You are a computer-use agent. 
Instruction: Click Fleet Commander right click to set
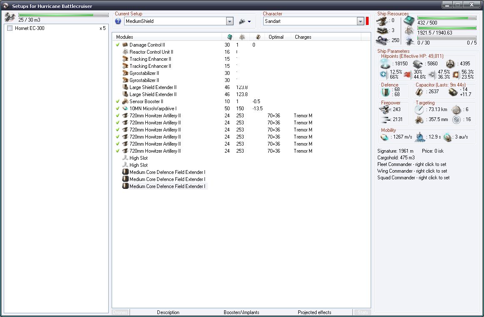coord(412,164)
